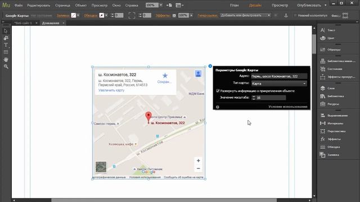This screenshot has width=360, height=202.
Task: Select the Hand tool
Action: click(6, 59)
